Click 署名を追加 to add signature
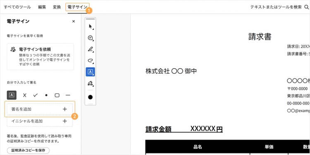This screenshot has width=310, height=155. click(40, 109)
